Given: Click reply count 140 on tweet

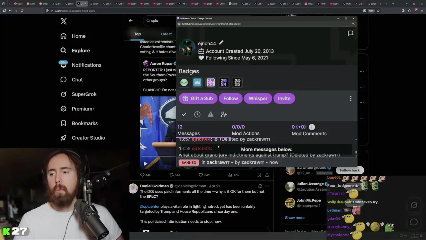Looking at the screenshot, I should click(x=145, y=175).
